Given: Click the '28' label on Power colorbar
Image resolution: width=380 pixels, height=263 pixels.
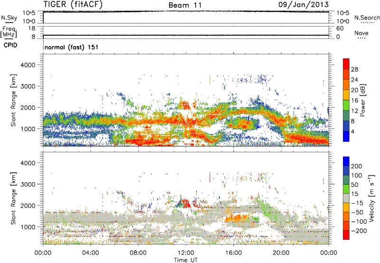Looking at the screenshot, I should click(x=354, y=69).
